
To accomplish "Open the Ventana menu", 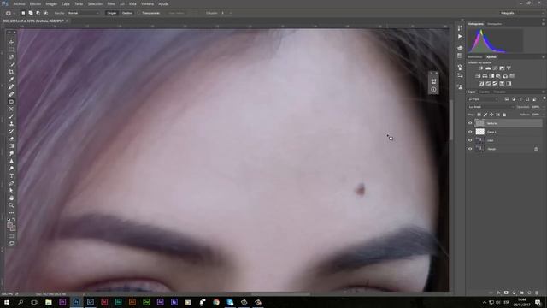I will [x=147, y=3].
